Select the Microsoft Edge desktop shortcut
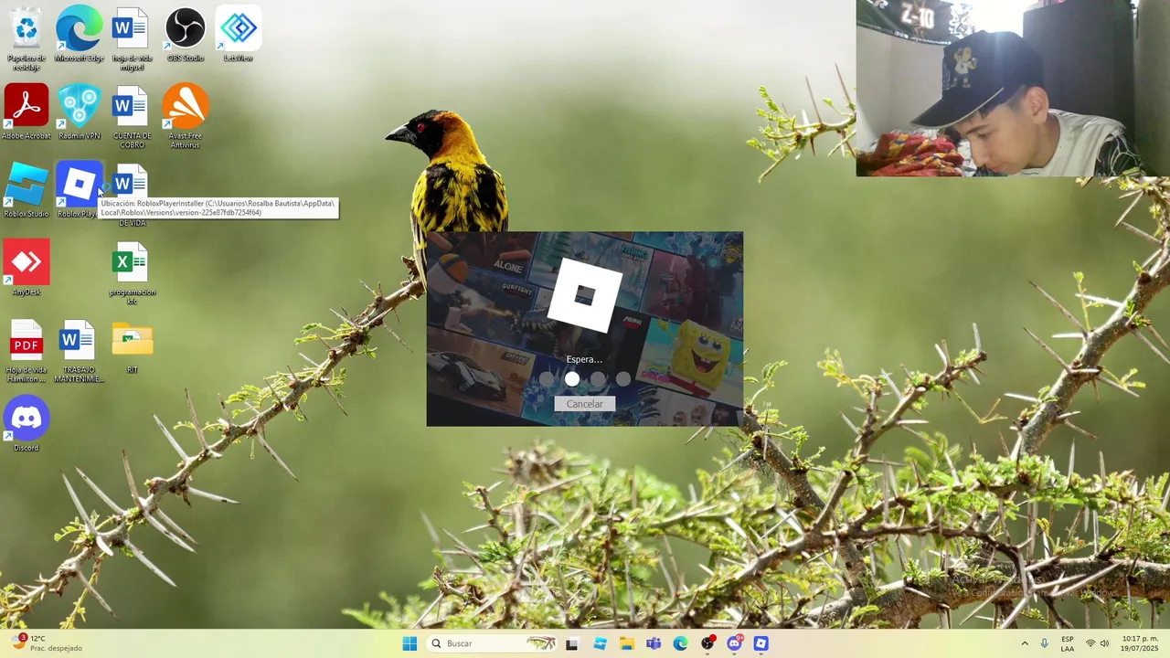 click(x=79, y=35)
